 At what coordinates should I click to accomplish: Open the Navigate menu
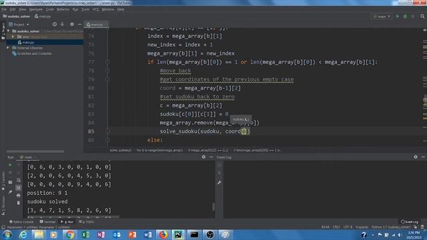35,9
